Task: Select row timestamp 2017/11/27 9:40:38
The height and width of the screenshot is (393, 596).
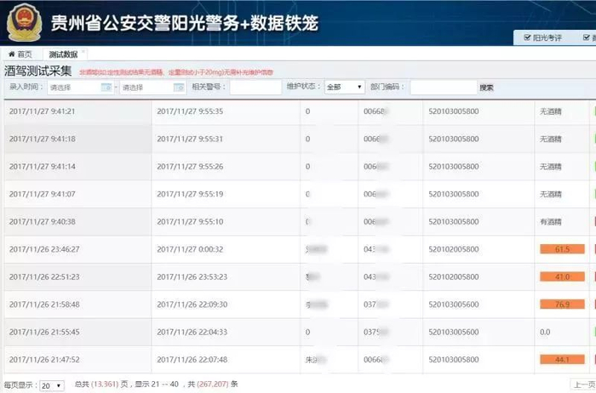Action: (x=43, y=221)
